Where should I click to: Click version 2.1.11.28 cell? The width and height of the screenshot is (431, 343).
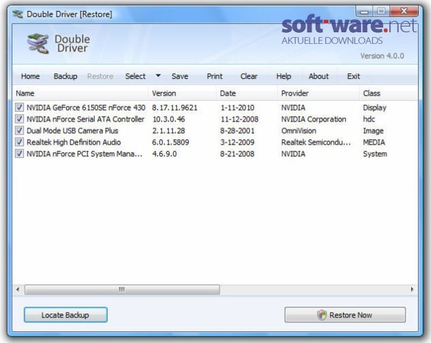pos(169,130)
